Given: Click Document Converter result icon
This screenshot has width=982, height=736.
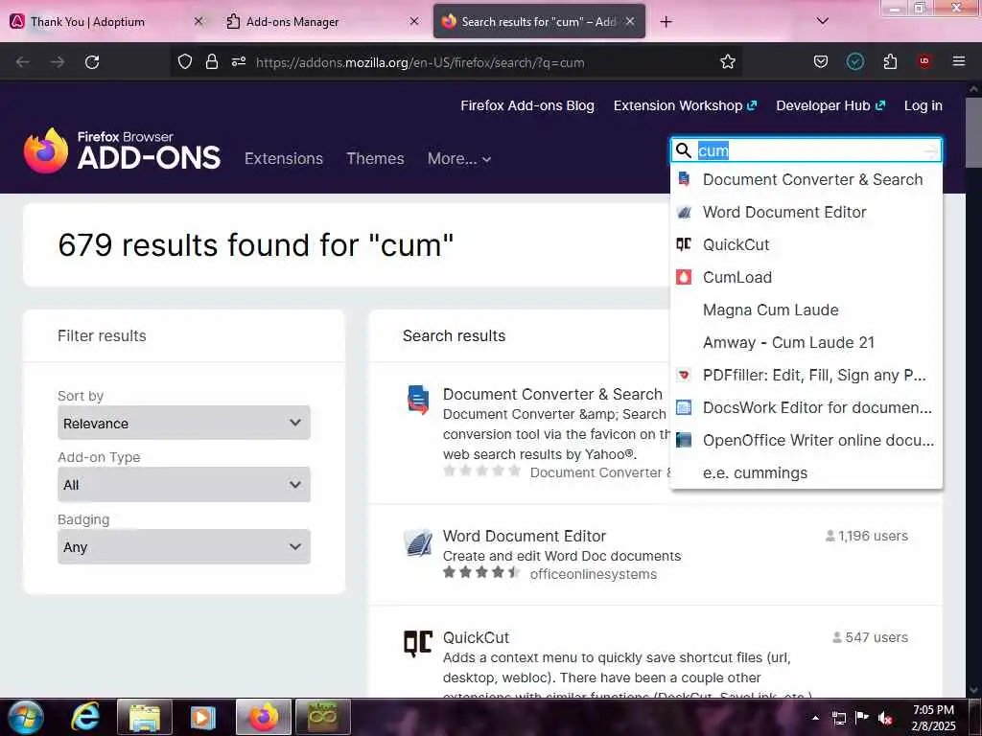Looking at the screenshot, I should tap(418, 400).
